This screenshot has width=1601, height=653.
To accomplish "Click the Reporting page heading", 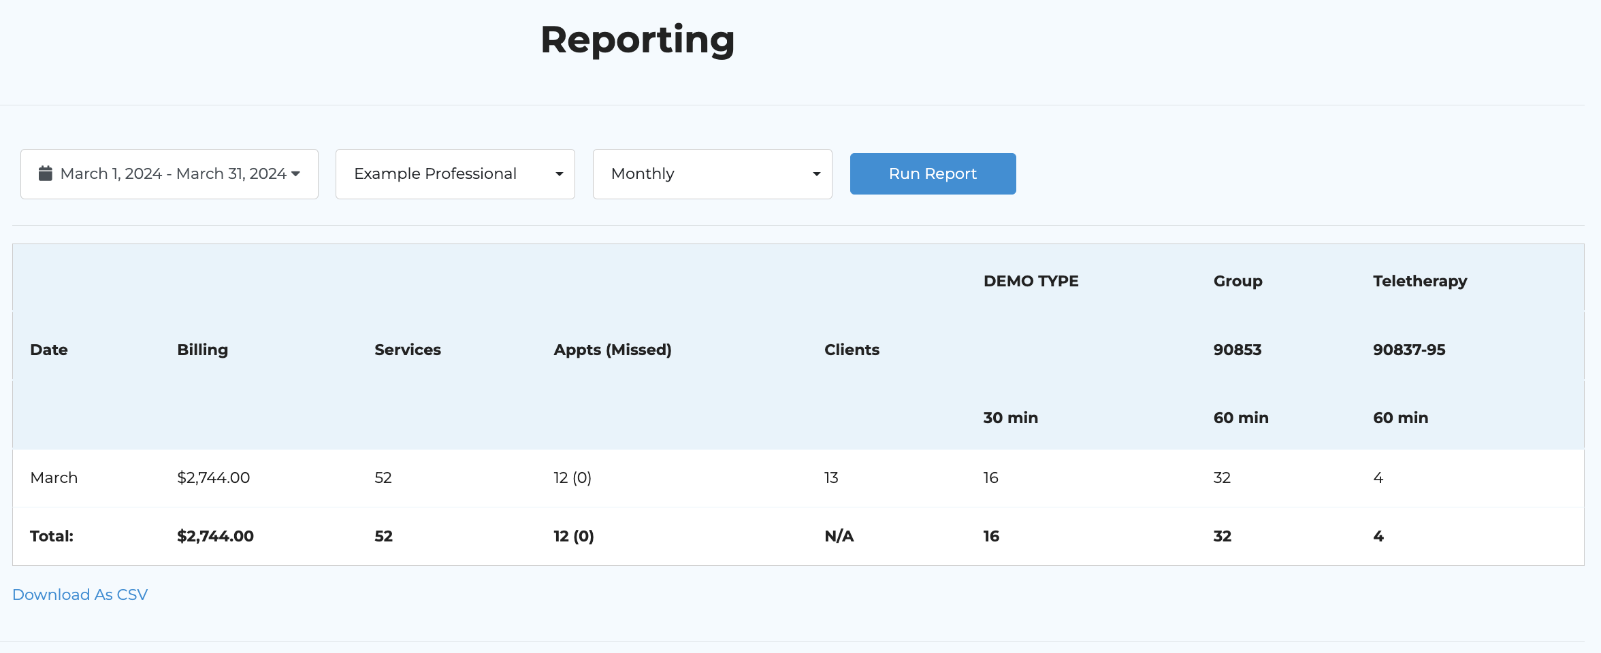I will click(638, 39).
